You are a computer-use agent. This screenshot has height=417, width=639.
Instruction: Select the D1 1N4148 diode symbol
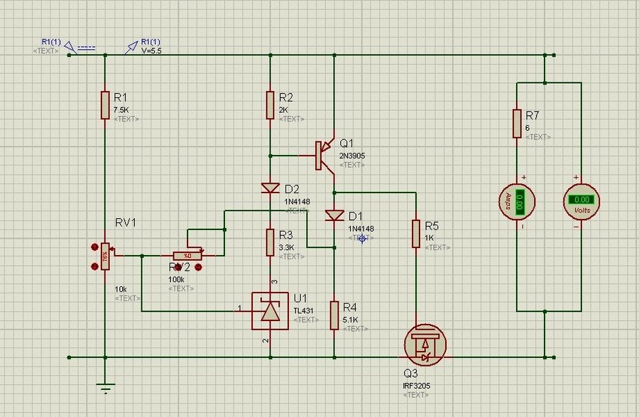(334, 215)
